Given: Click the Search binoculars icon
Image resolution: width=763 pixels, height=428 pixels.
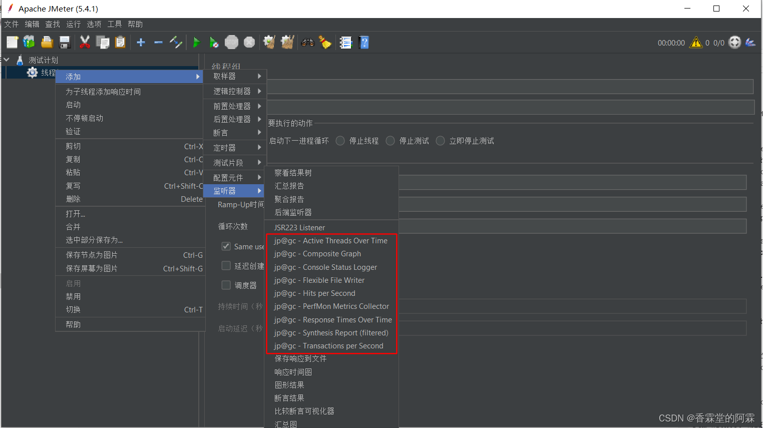Looking at the screenshot, I should (x=307, y=43).
